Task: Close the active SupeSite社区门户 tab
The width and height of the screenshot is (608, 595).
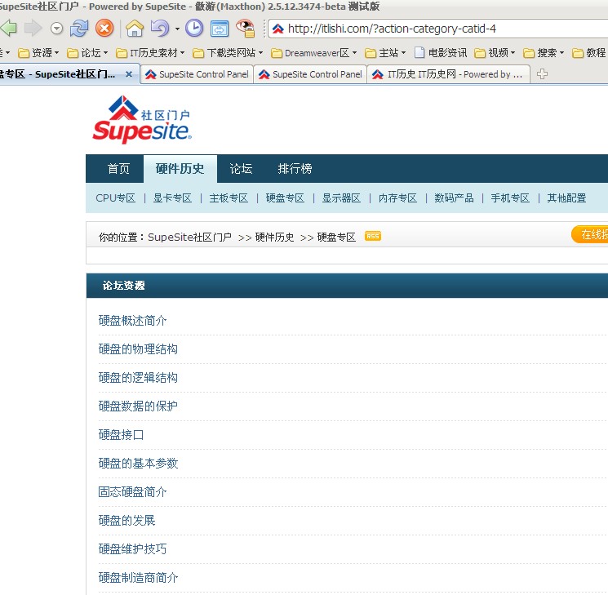Action: coord(129,74)
